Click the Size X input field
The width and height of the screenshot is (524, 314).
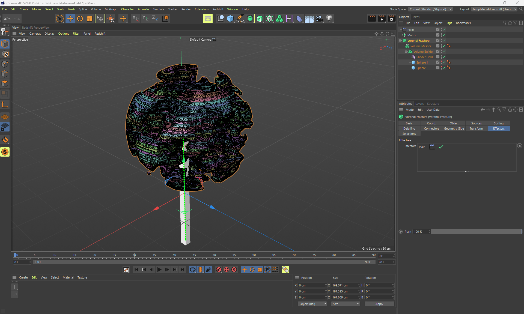point(344,285)
